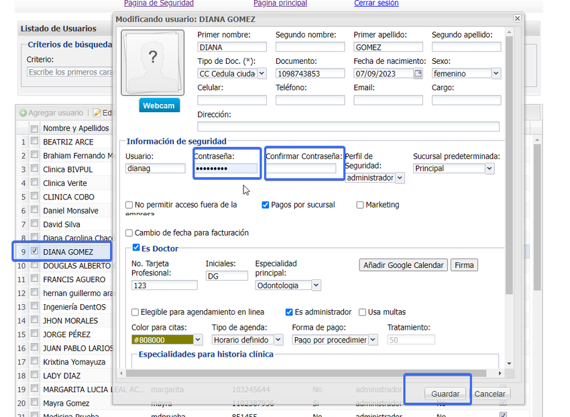Viewport: 570px width, 417px height.
Task: Click the Webcam button
Action: (159, 105)
